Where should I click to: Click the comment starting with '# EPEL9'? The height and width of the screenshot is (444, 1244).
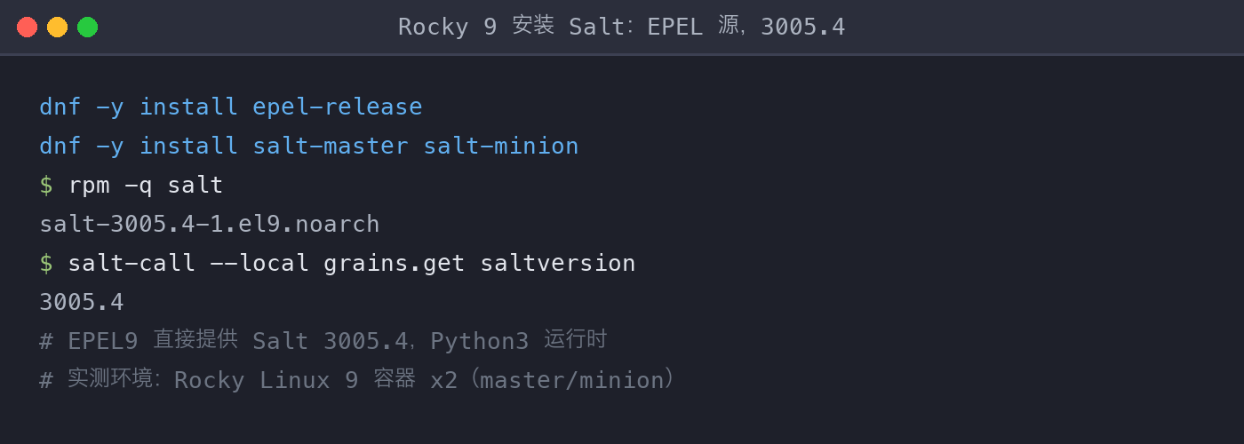tap(323, 341)
